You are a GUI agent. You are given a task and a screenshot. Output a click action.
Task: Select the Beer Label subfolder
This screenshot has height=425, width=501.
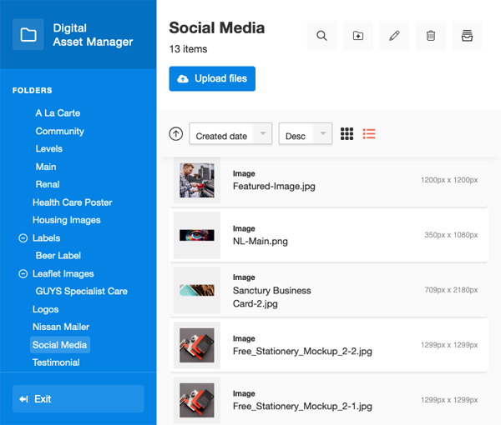pyautogui.click(x=58, y=256)
